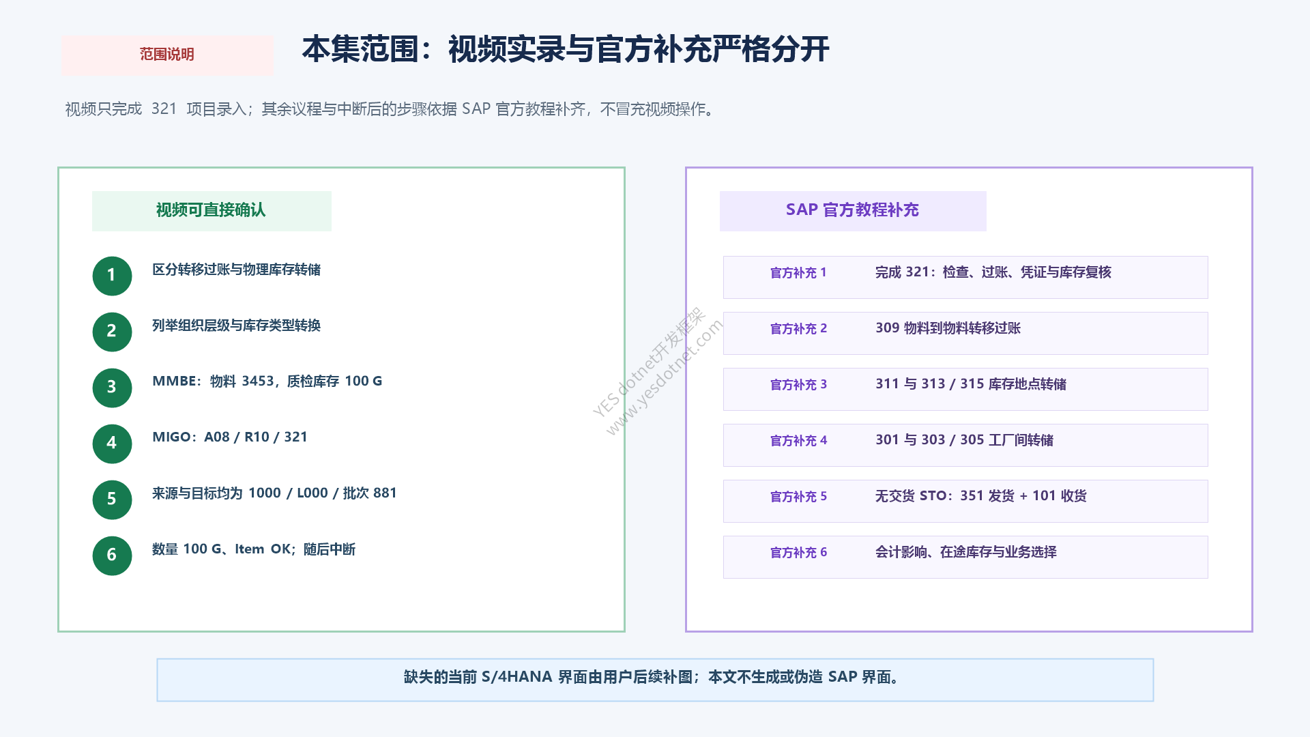The width and height of the screenshot is (1310, 737).
Task: Click the text 区分转移过账与物理库存转储
Action: 236,270
